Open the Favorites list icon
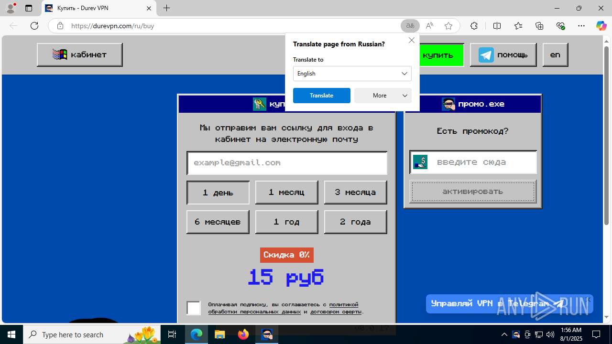612x344 pixels. pos(518,26)
